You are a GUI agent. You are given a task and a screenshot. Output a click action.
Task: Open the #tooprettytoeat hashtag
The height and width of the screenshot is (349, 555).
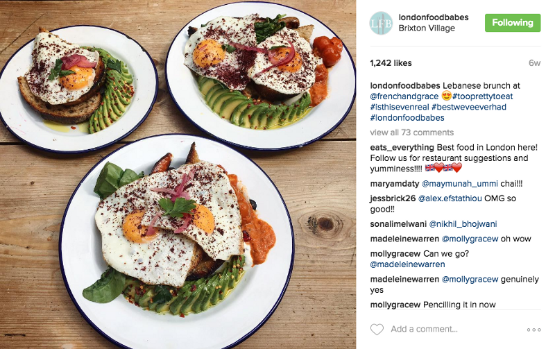(x=482, y=96)
